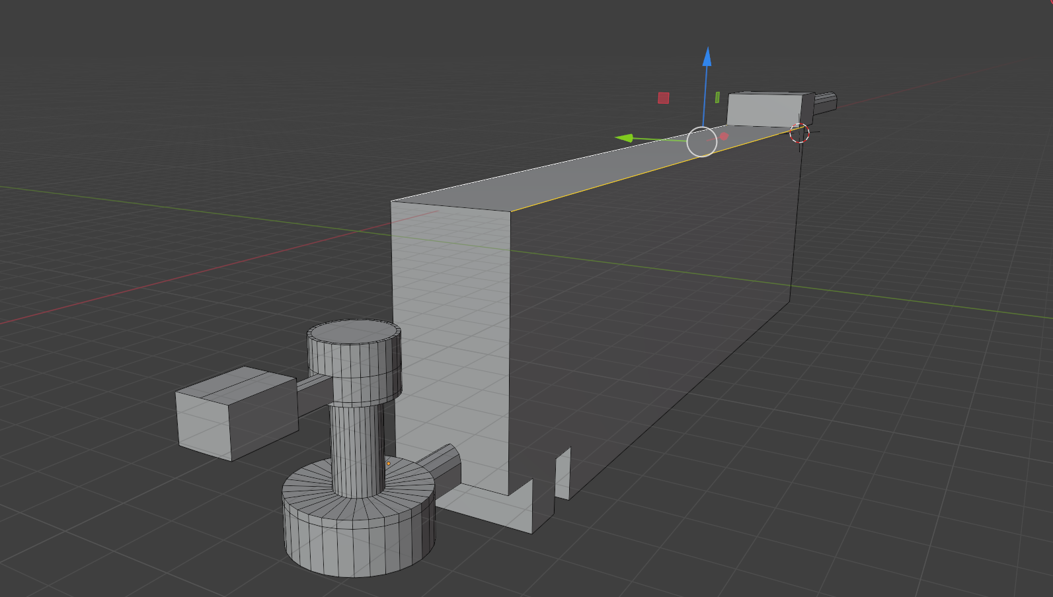Click the white circle at gizmo center
This screenshot has width=1053, height=597.
701,142
